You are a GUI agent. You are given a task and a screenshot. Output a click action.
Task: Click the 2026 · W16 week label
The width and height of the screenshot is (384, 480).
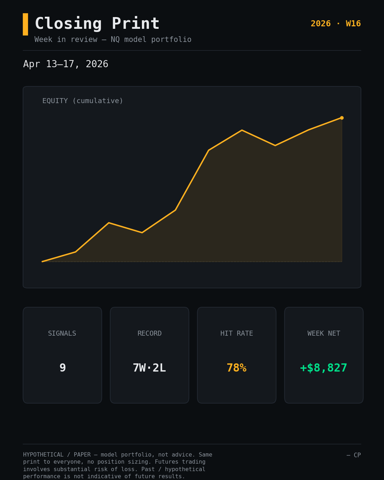pos(336,24)
